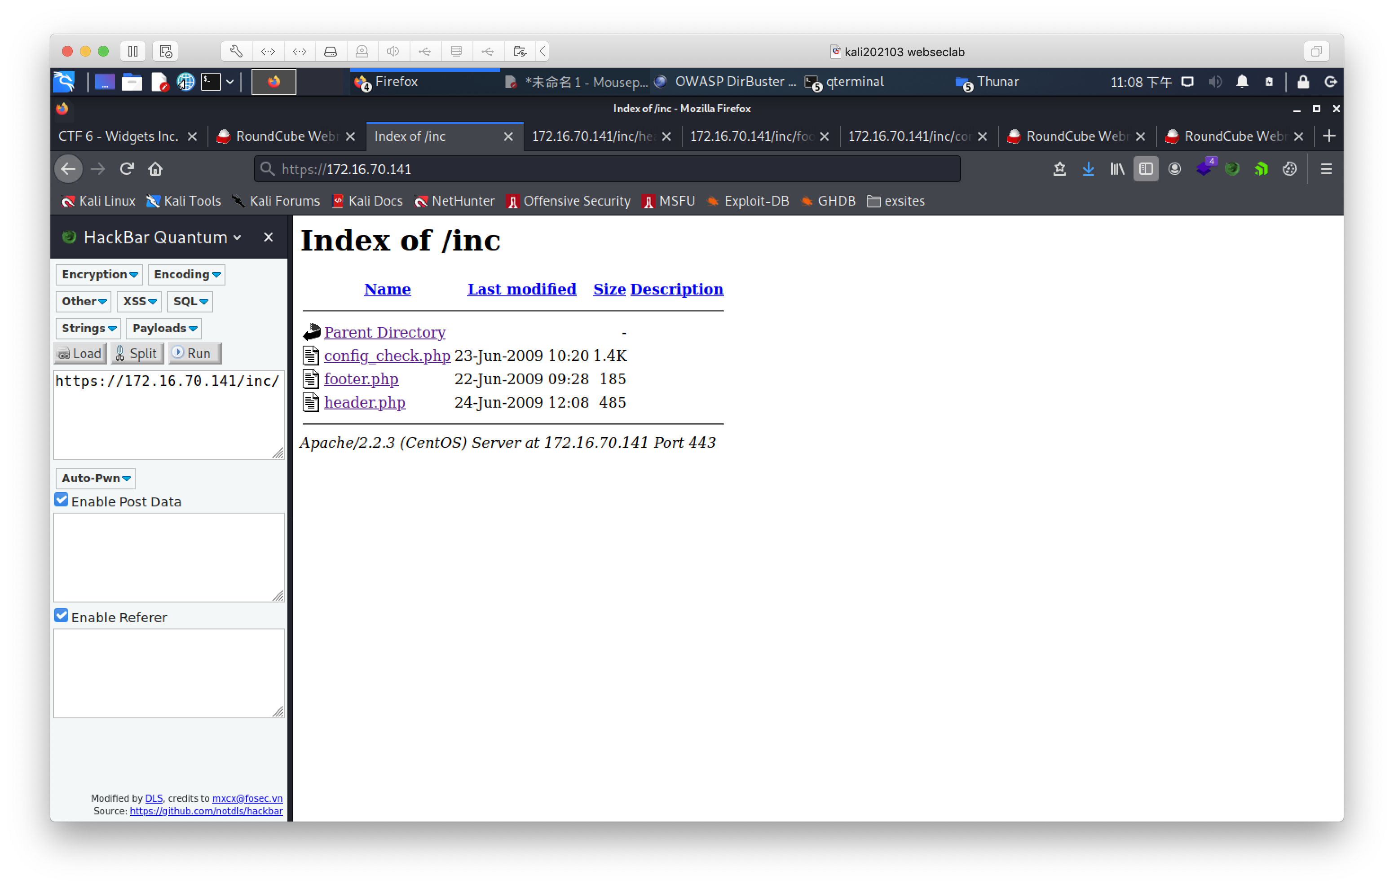Click the config_check.php link
The height and width of the screenshot is (888, 1394).
pyautogui.click(x=387, y=356)
